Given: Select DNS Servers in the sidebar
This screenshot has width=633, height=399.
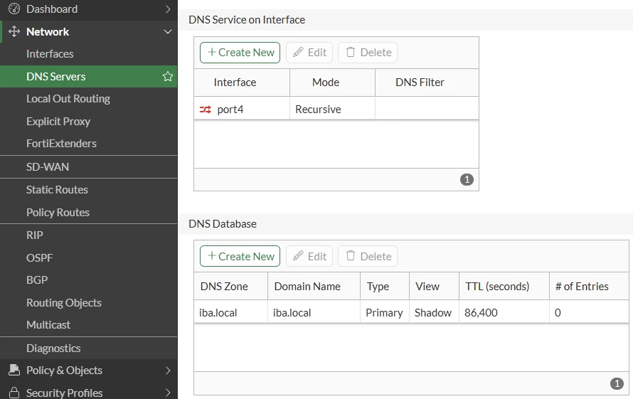Looking at the screenshot, I should (88, 76).
